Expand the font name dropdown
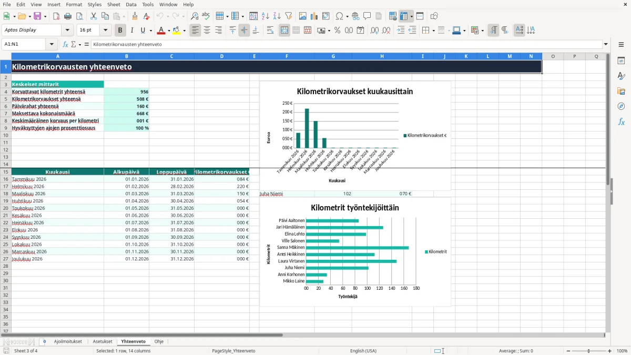This screenshot has height=355, width=631. [x=67, y=31]
